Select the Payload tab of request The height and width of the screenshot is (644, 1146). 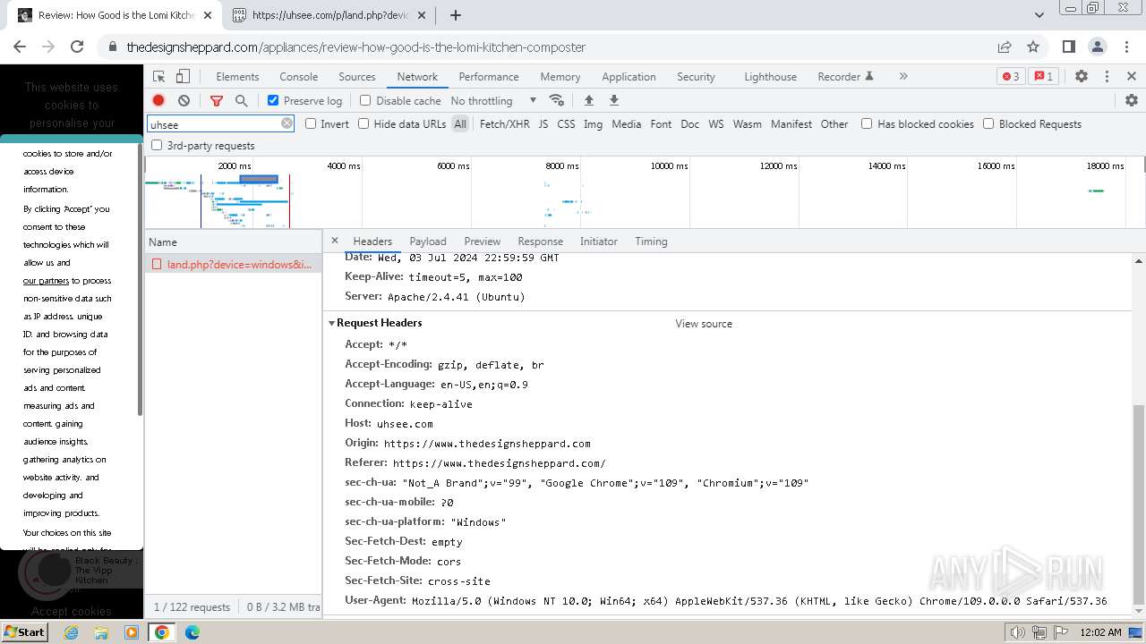pyautogui.click(x=428, y=241)
